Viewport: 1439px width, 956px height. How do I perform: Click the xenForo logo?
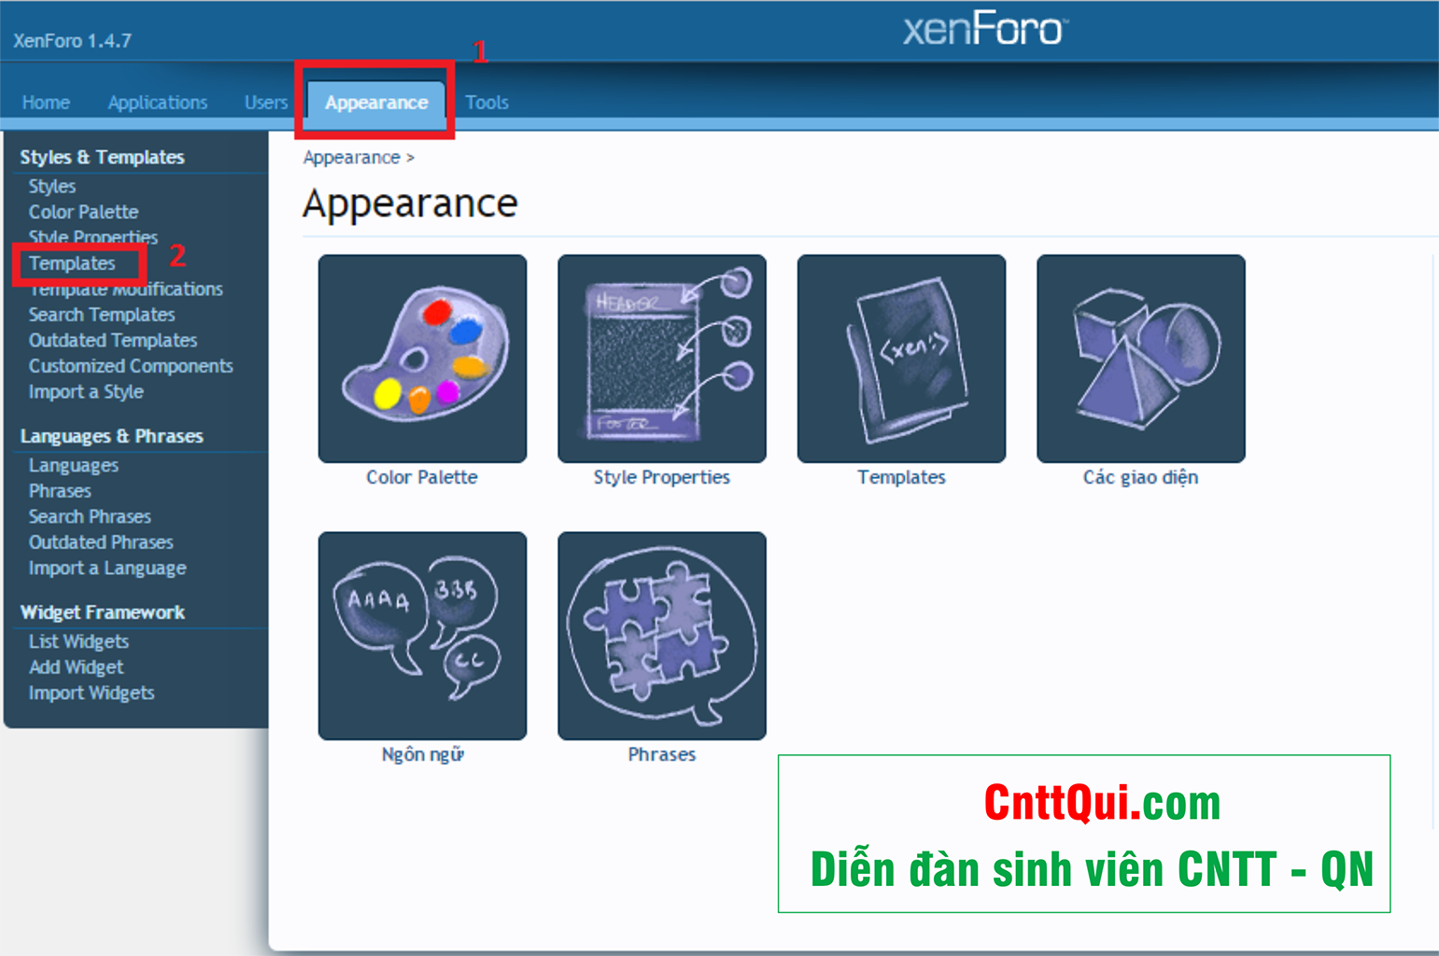984,29
